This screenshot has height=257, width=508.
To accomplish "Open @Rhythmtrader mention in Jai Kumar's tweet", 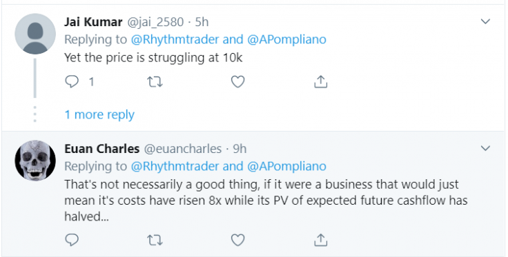I will (x=175, y=39).
